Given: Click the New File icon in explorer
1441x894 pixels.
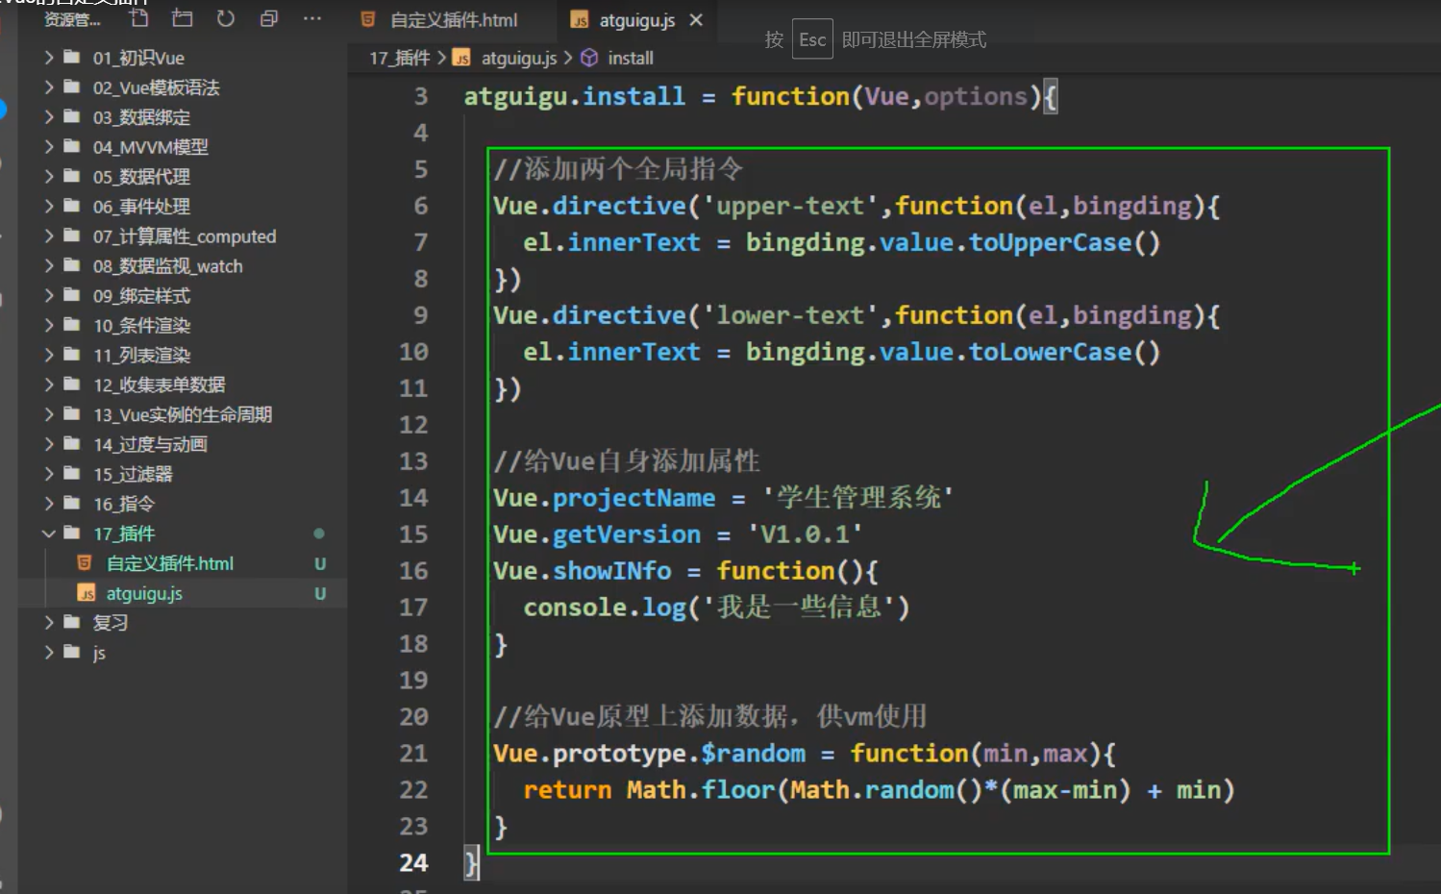Looking at the screenshot, I should tap(139, 18).
